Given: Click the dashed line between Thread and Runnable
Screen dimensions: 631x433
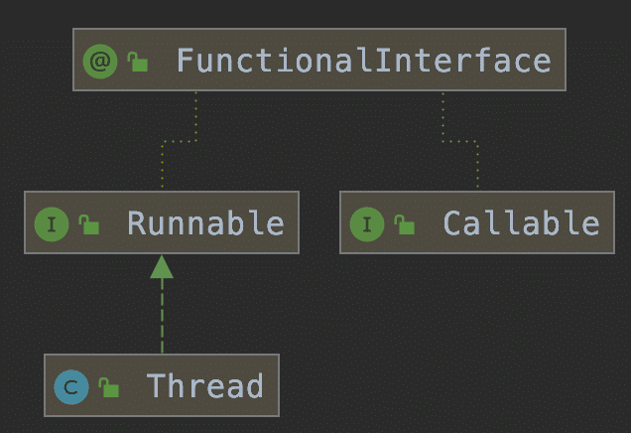Looking at the screenshot, I should [x=162, y=316].
